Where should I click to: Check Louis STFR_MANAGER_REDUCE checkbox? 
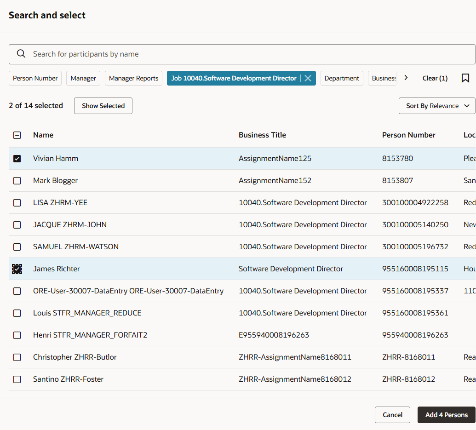coord(17,313)
